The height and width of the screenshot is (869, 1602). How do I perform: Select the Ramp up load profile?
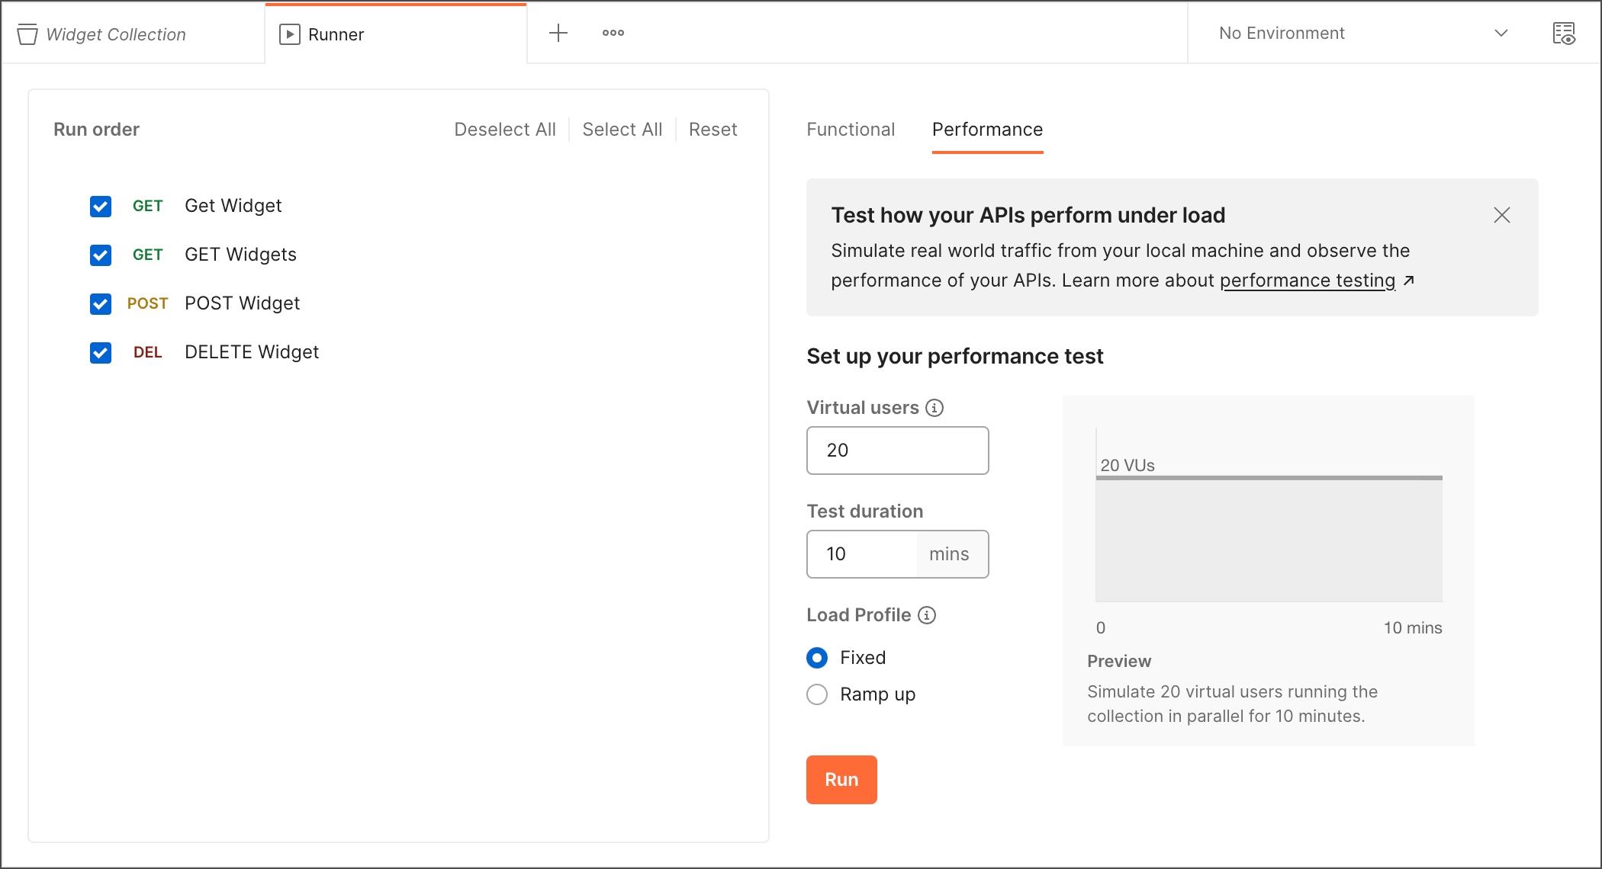816,694
